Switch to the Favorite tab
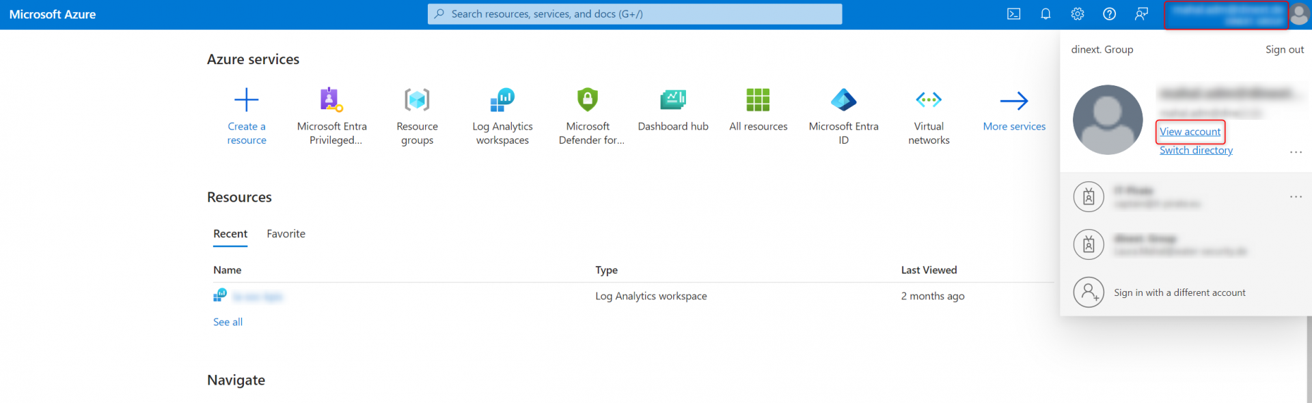 (x=286, y=234)
